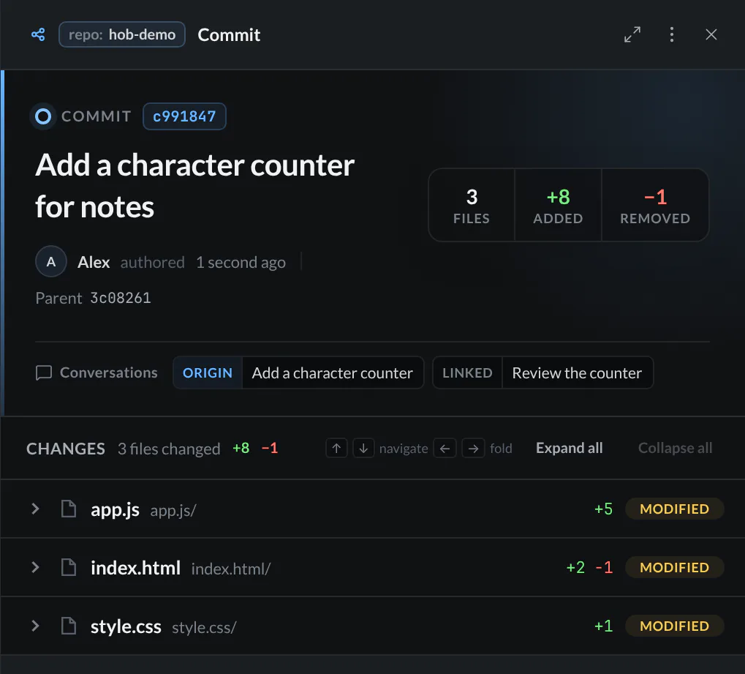The image size is (745, 674).
Task: Click the style.css file icon
Action: coord(69,626)
